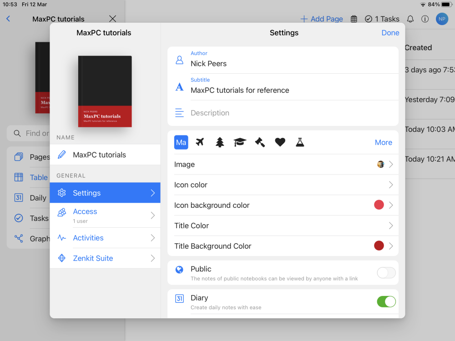This screenshot has width=455, height=341.
Task: Click the notebook cover in the dialog
Action: [105, 91]
